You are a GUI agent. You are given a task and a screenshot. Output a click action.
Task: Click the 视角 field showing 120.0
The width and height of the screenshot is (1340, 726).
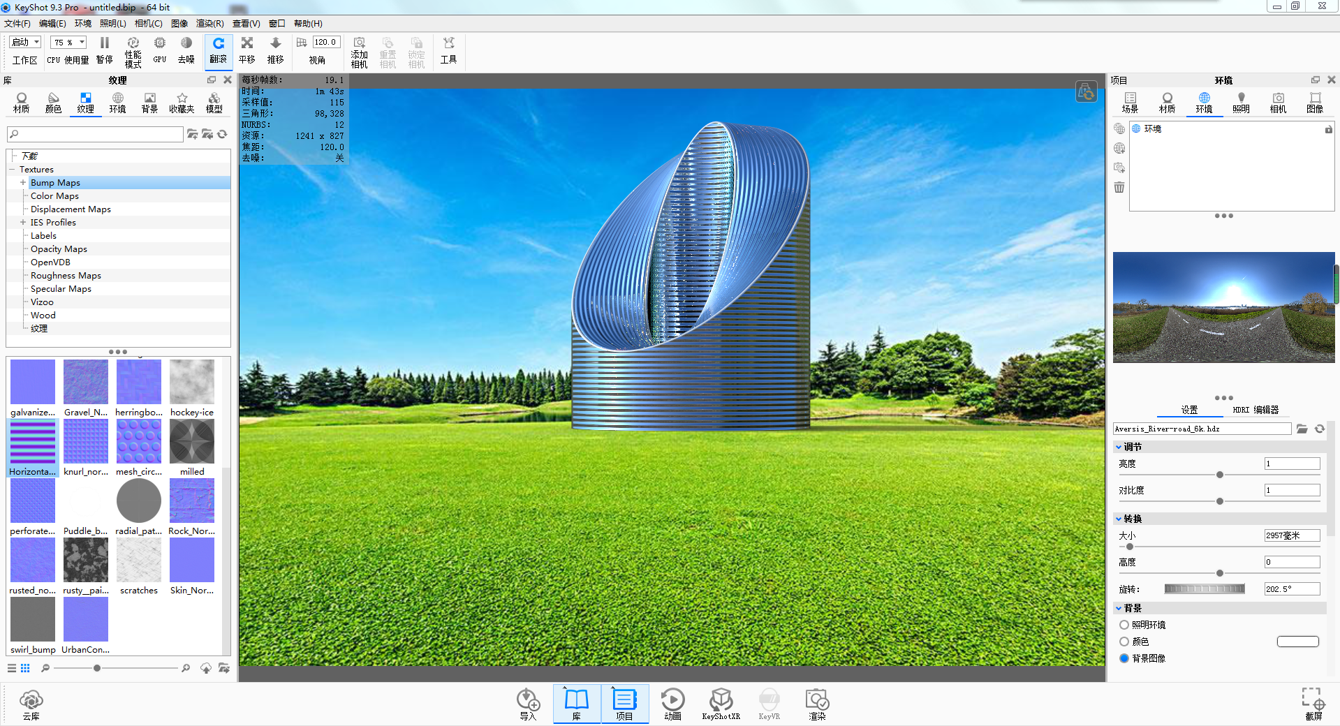(x=326, y=43)
